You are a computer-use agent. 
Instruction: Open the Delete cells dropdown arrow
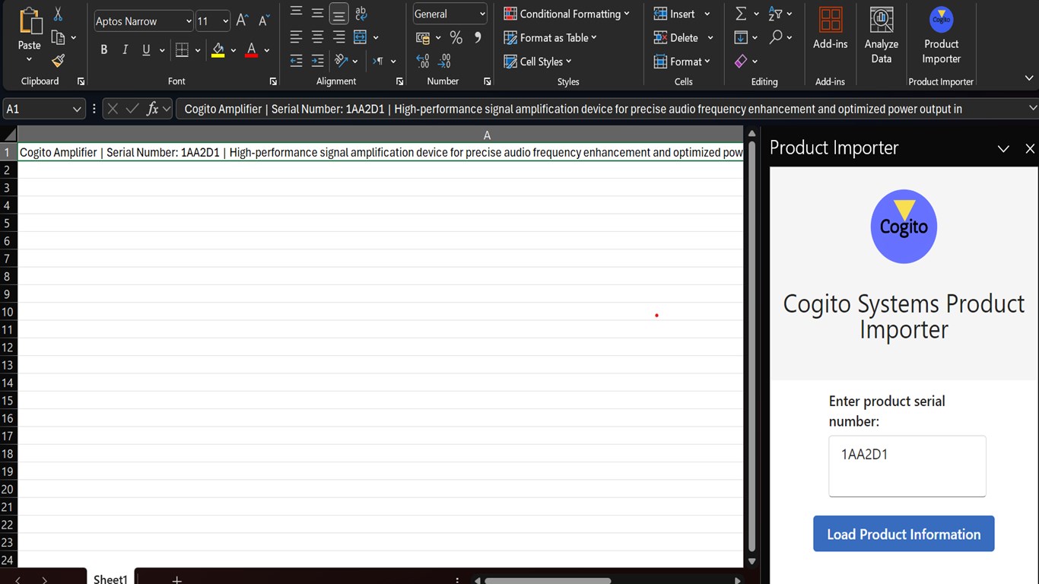pos(710,37)
